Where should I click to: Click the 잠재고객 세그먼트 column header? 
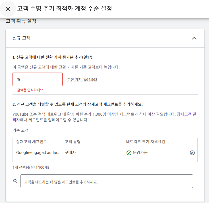point(32,141)
